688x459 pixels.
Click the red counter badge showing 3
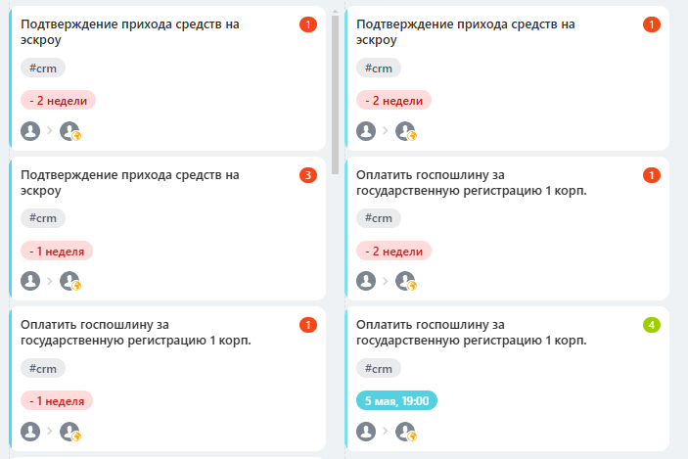308,175
